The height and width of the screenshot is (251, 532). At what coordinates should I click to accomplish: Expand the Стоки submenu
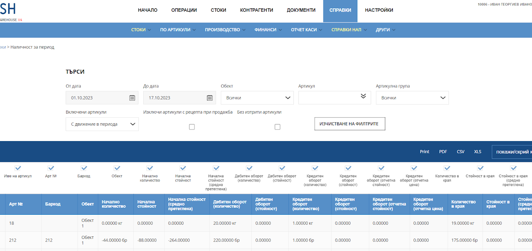[x=141, y=30]
